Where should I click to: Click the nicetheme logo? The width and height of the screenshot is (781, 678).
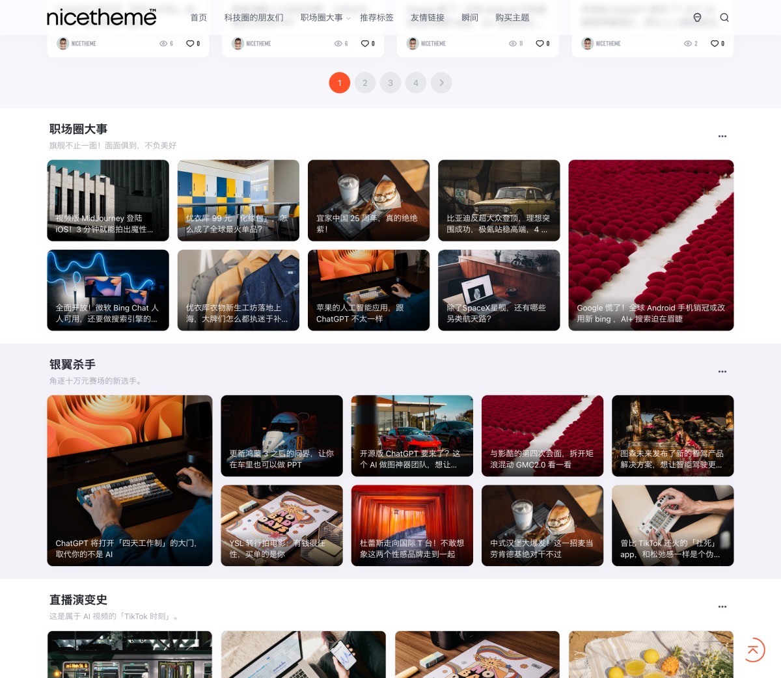tap(102, 17)
